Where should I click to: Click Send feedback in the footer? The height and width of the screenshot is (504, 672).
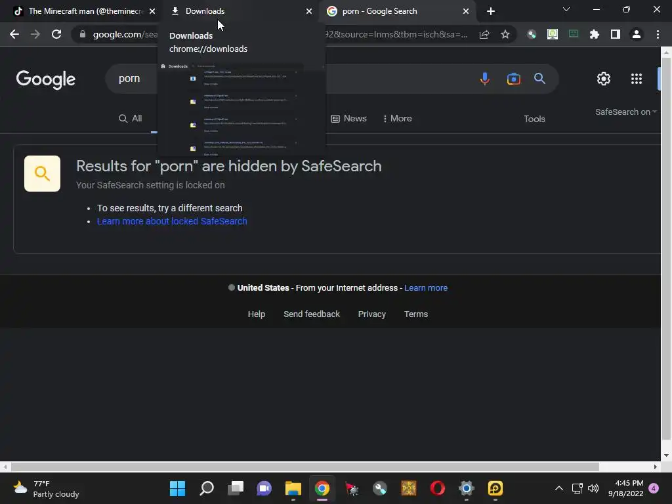coord(312,314)
